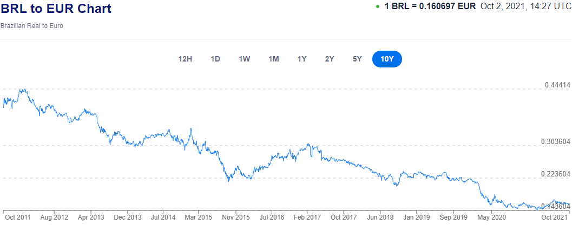Switch to the 2Y chart range

click(330, 59)
